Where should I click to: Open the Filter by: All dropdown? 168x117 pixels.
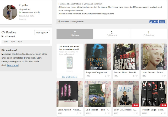click(x=42, y=33)
